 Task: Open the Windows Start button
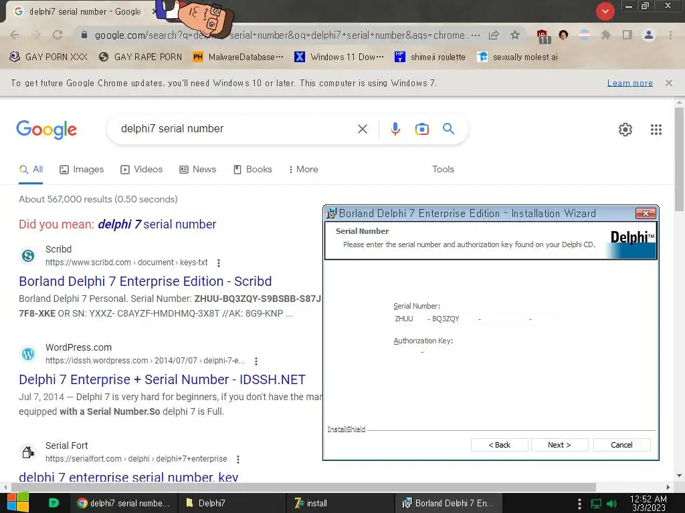tap(17, 502)
